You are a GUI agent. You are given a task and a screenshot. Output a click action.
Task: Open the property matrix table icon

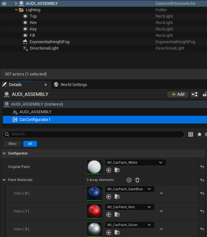[191, 134]
